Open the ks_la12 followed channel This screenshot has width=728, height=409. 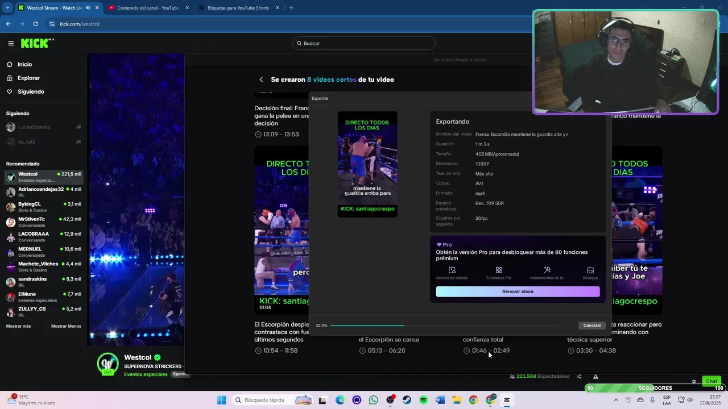(x=43, y=142)
